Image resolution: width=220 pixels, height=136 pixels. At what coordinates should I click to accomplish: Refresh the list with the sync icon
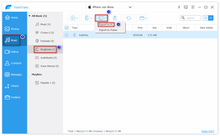click(129, 18)
